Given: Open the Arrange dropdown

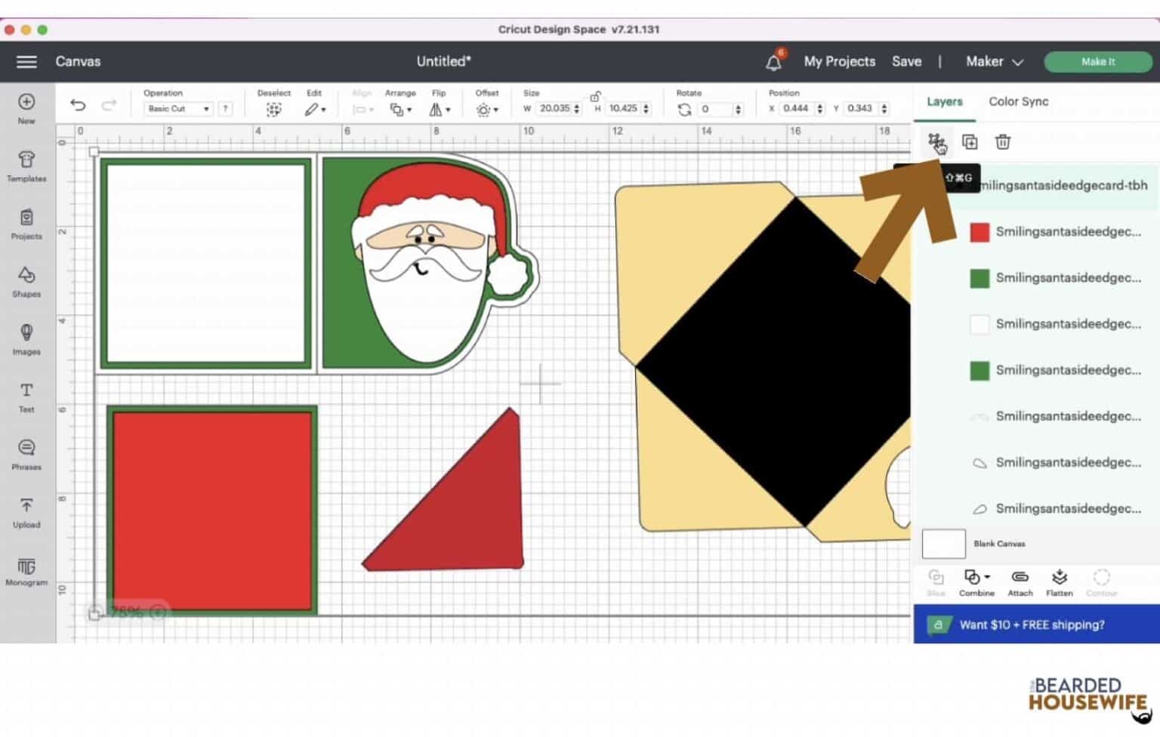Looking at the screenshot, I should pos(401,108).
